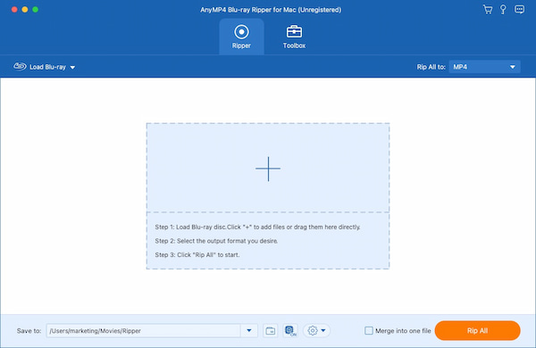Click the Blu-ray disc icon beside Load Blu-ray
The height and width of the screenshot is (348, 536).
pyautogui.click(x=20, y=66)
